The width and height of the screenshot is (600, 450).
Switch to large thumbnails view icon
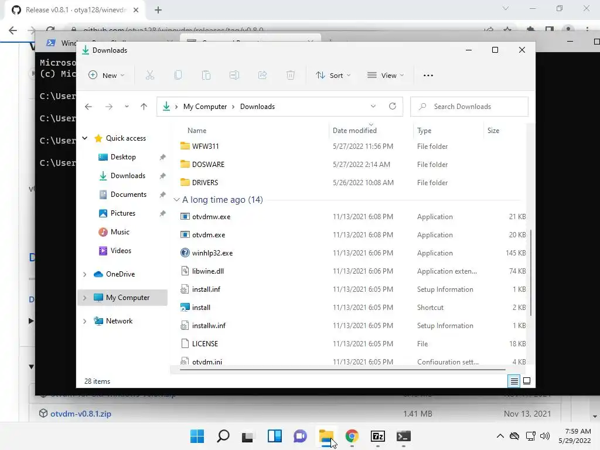pyautogui.click(x=527, y=381)
